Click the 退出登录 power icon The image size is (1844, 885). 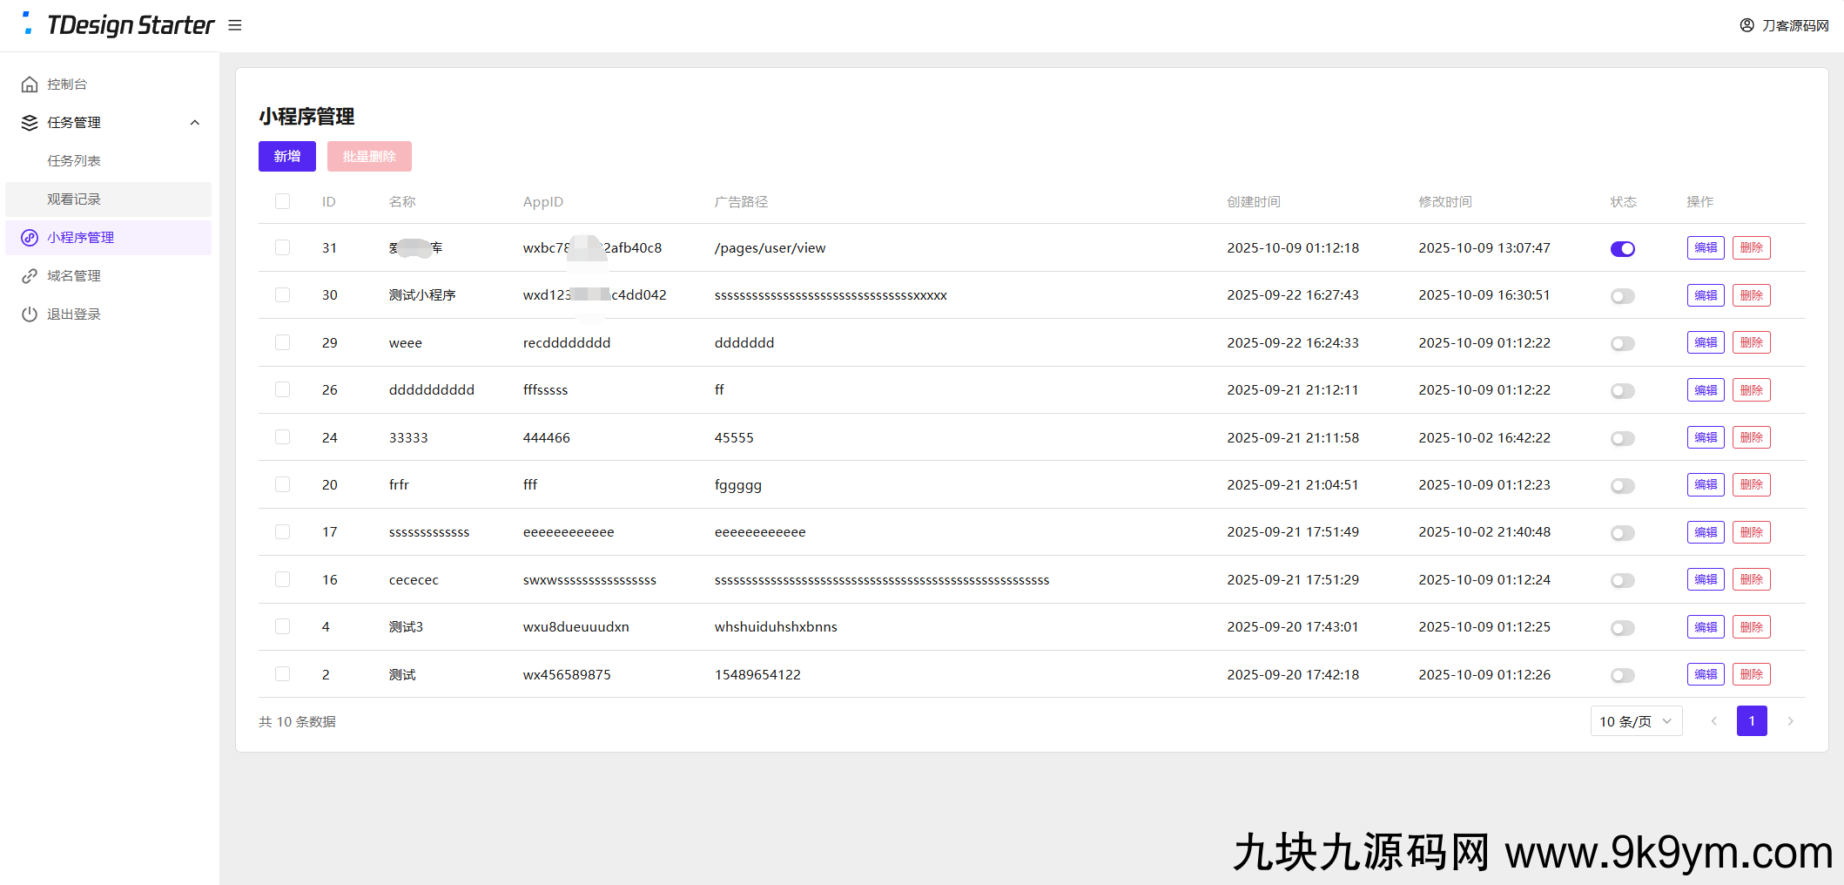point(30,314)
